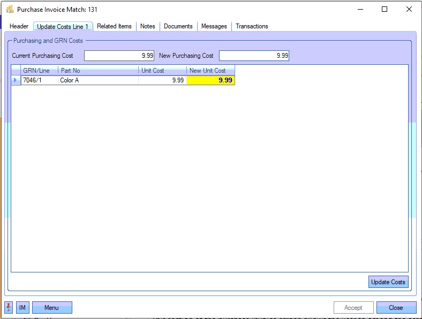Select the yellow New Unit Cost cell
Image resolution: width=422 pixels, height=319 pixels.
pos(210,80)
